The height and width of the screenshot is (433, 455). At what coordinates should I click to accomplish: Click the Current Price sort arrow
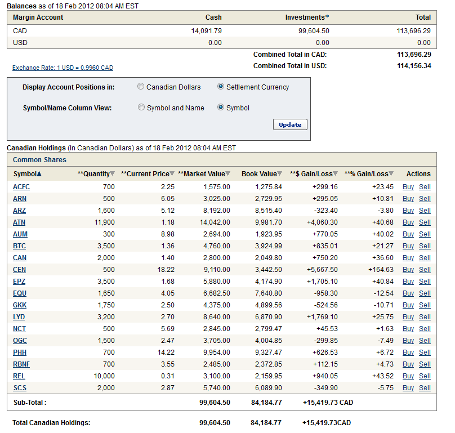pyautogui.click(x=172, y=174)
